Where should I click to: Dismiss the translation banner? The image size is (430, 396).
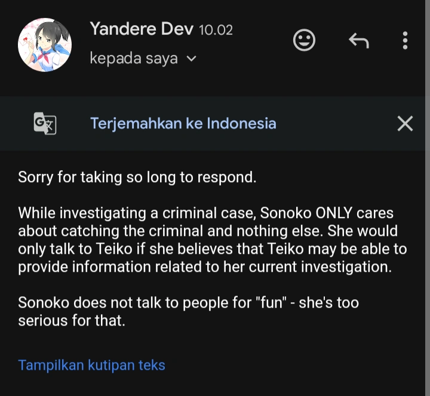point(405,123)
